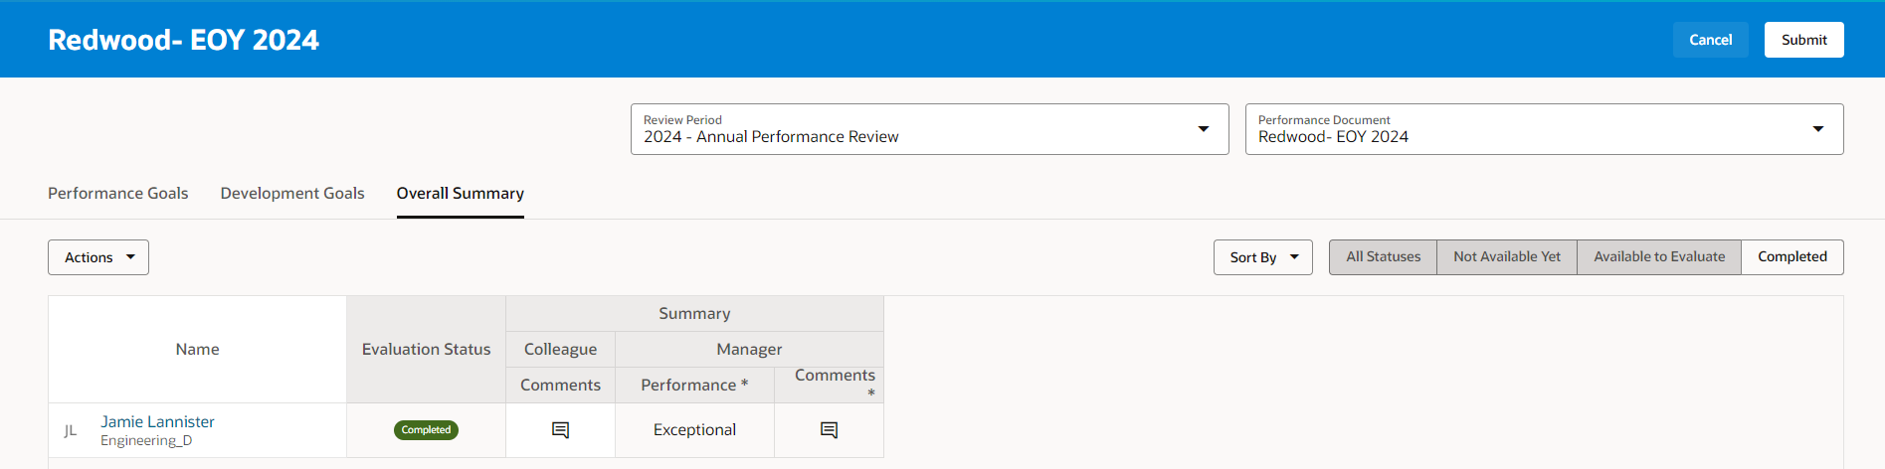Open colleague comments icon for Jamie Lannister
Viewport: 1885px width, 469px height.
560,430
